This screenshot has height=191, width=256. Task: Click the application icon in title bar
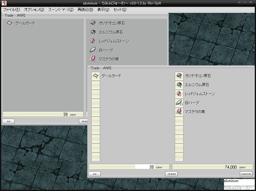4,3
